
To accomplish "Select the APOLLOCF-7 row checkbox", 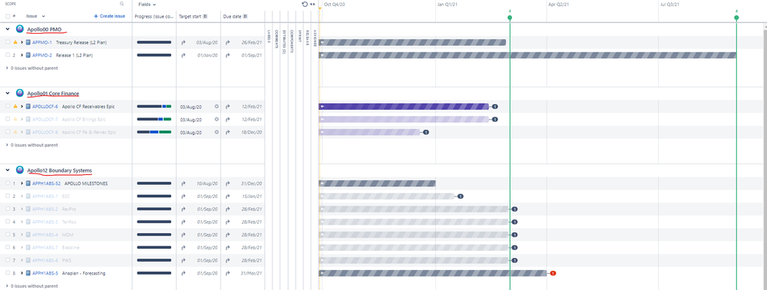I will click(x=8, y=119).
